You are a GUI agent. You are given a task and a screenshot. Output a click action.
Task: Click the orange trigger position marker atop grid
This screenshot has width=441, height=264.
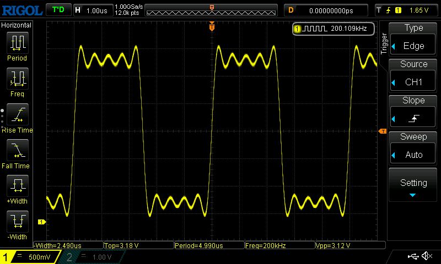pyautogui.click(x=212, y=26)
